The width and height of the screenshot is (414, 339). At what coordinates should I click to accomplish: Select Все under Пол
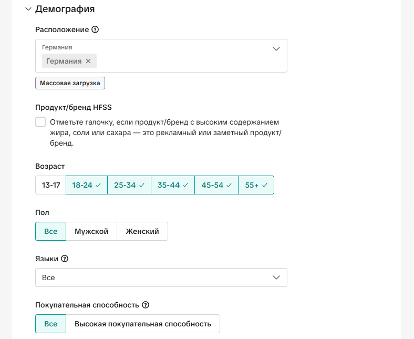50,231
